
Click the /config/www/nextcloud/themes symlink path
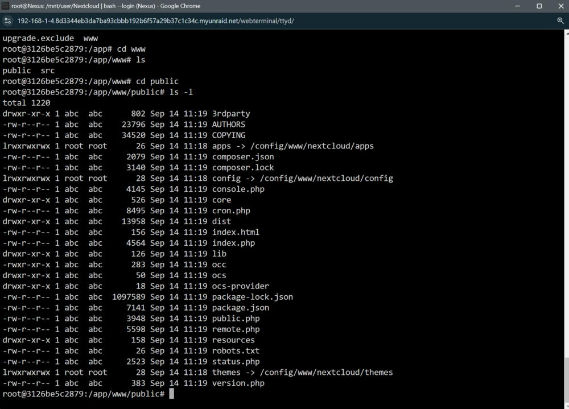pyautogui.click(x=326, y=373)
